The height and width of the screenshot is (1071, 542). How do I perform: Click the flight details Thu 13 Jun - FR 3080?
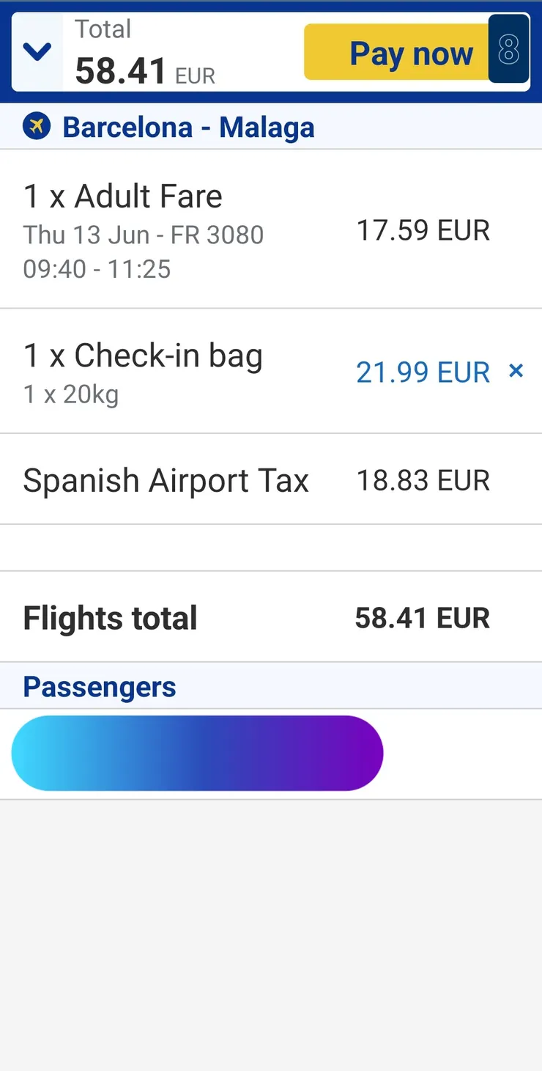click(x=144, y=235)
